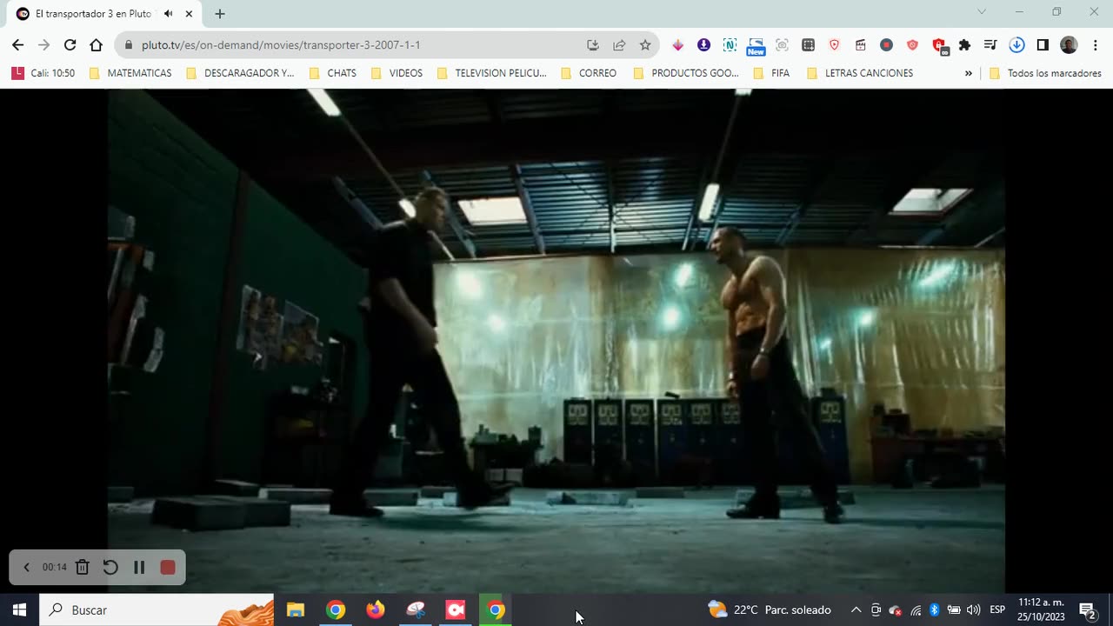
Task: Bookmark this page with the star icon
Action: pyautogui.click(x=645, y=45)
